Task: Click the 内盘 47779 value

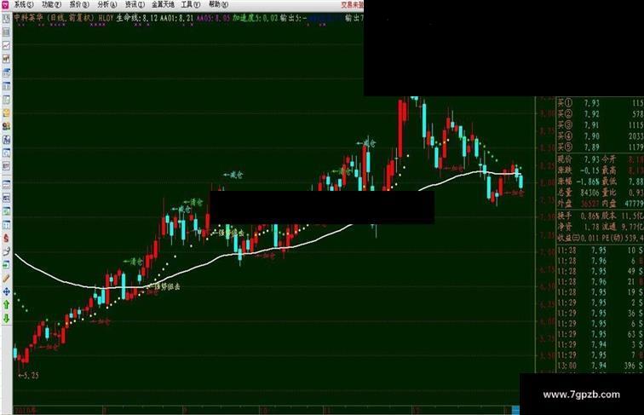Action: coord(632,204)
